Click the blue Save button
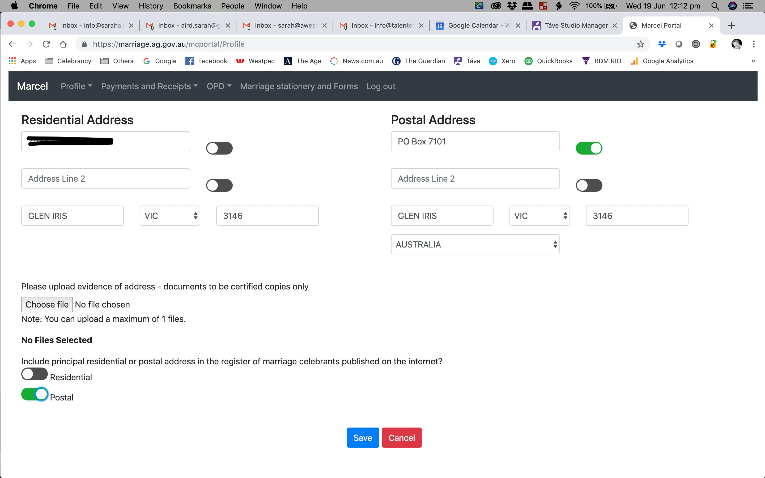This screenshot has width=765, height=478. click(x=363, y=438)
